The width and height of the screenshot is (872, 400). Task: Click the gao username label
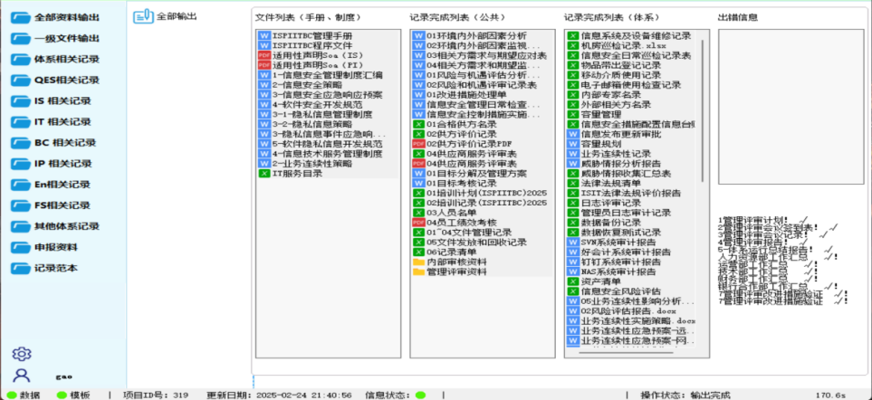64,376
